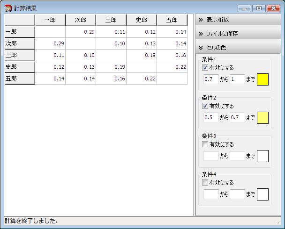Maximize the 計算結果 window

259,8
